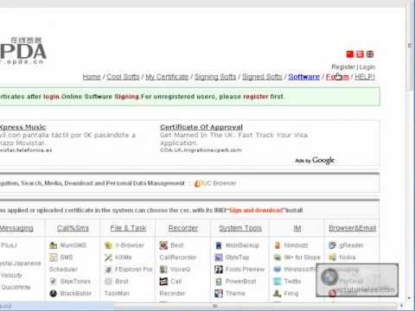Open the Forum navigation link
Viewport: 415px width, 311px height.
(337, 77)
